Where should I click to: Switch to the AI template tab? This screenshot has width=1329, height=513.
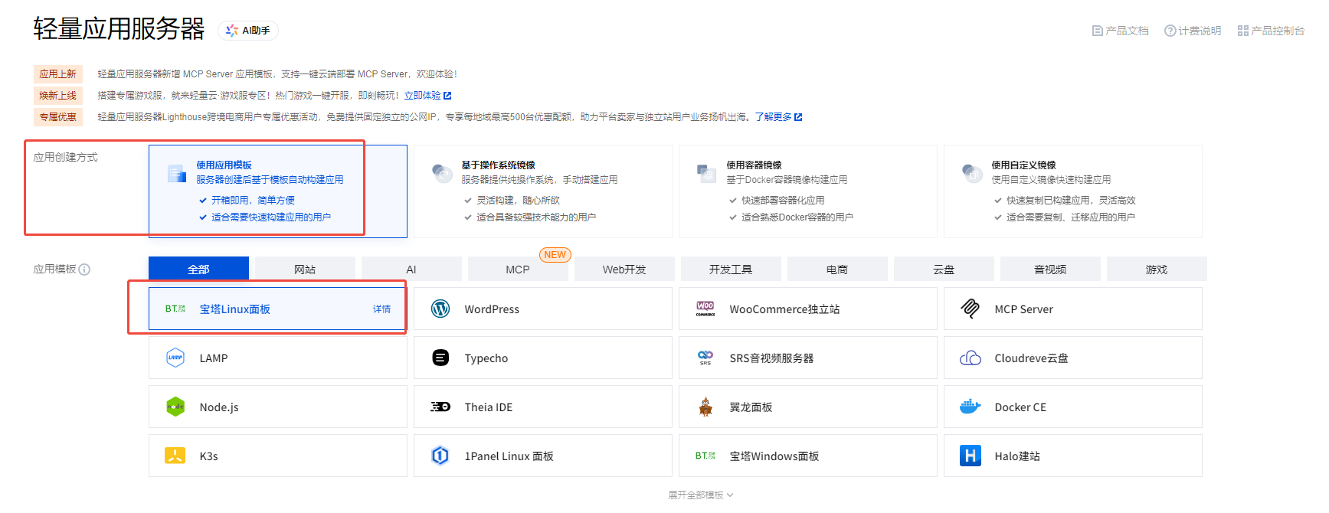pyautogui.click(x=411, y=269)
